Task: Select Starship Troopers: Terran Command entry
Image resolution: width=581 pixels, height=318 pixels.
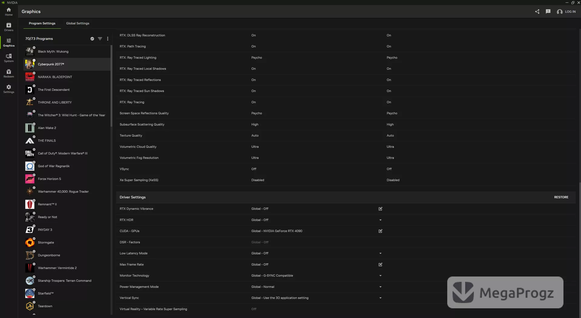Action: click(67, 280)
